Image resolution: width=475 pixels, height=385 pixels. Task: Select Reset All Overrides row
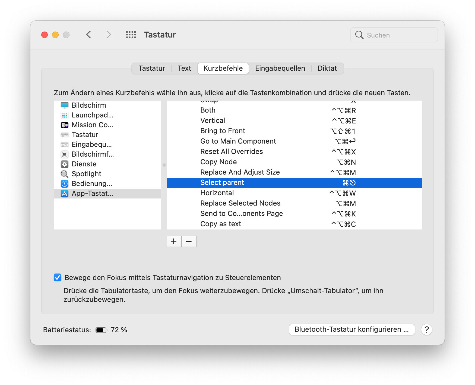coord(295,152)
